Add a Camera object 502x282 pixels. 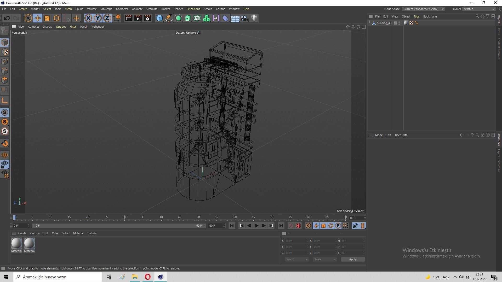244,18
